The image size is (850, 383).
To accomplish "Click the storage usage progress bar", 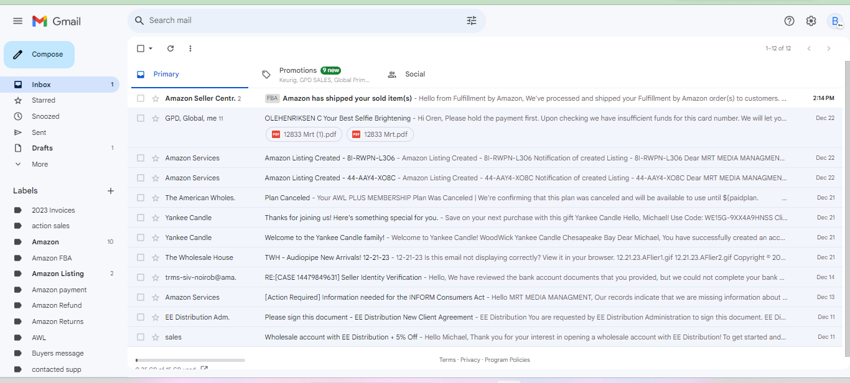I will point(190,360).
